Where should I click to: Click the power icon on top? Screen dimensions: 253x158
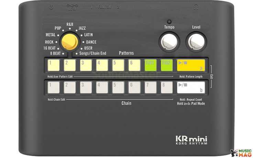pos(51,7)
